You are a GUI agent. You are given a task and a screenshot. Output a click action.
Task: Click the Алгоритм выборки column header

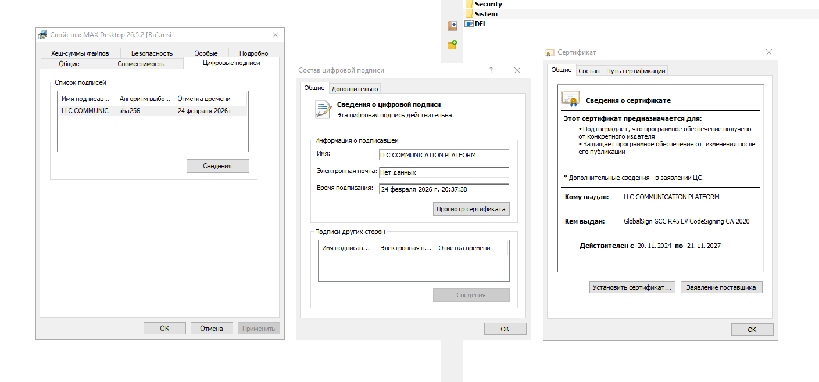(x=145, y=99)
